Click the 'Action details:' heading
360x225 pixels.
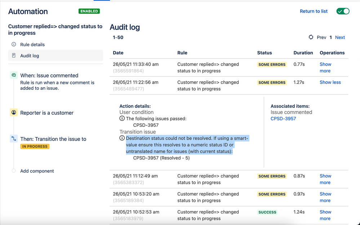pos(135,106)
